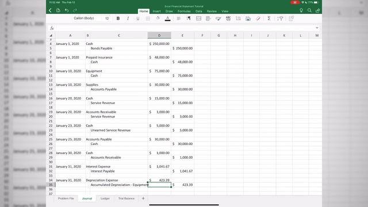Image resolution: width=368 pixels, height=207 pixels.
Task: Click the credit cell showing 423.39
Action: [183, 185]
